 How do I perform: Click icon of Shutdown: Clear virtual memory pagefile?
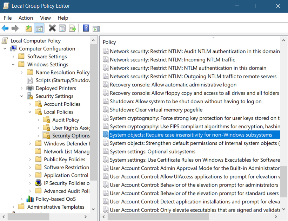pyautogui.click(x=106, y=110)
